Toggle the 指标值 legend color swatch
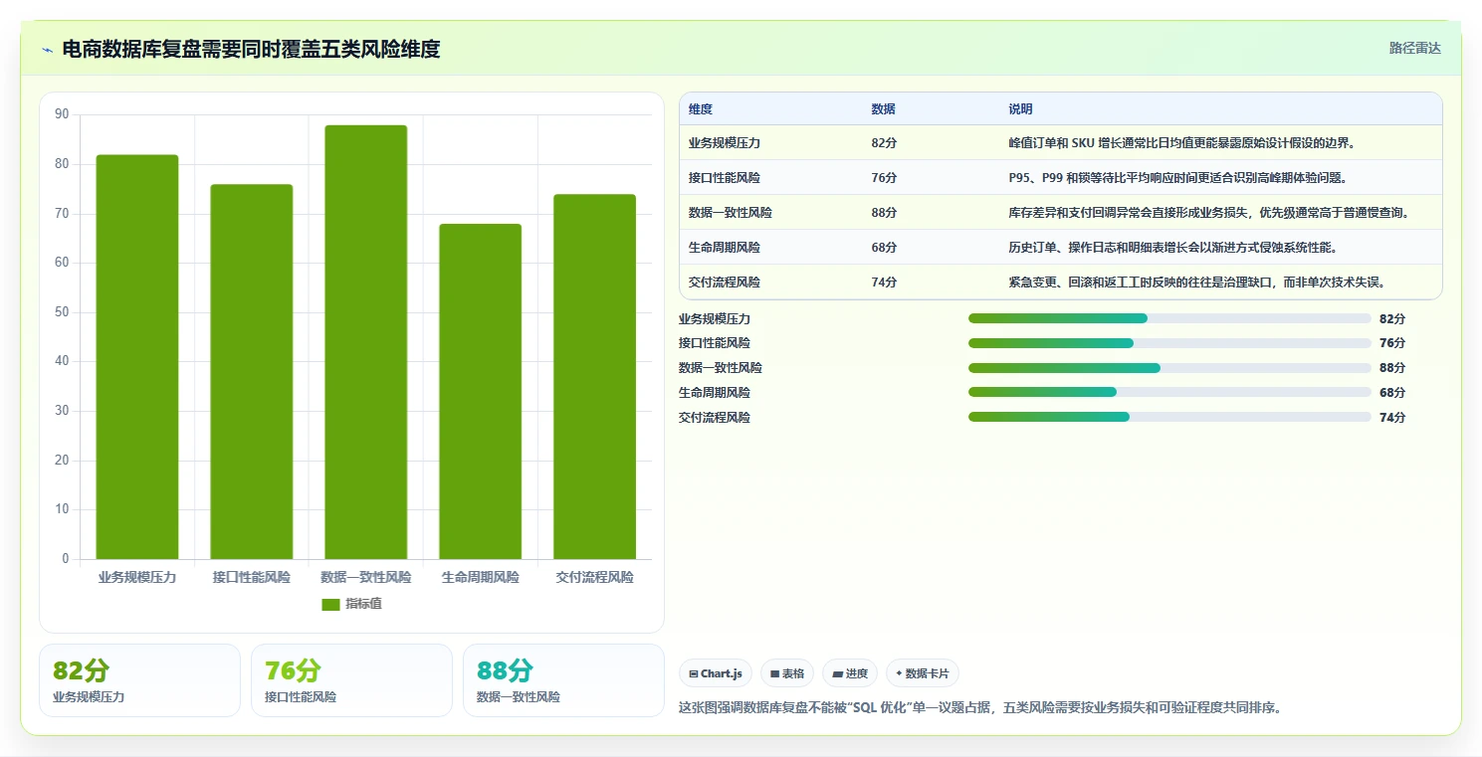The width and height of the screenshot is (1482, 757). (330, 605)
